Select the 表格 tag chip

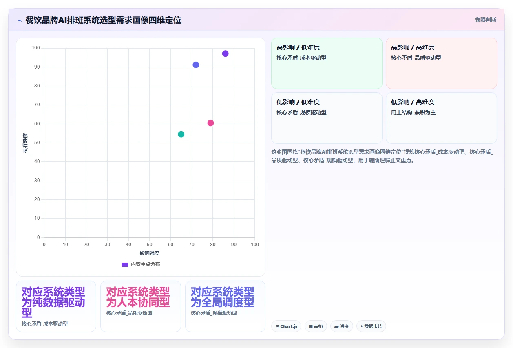coord(316,326)
